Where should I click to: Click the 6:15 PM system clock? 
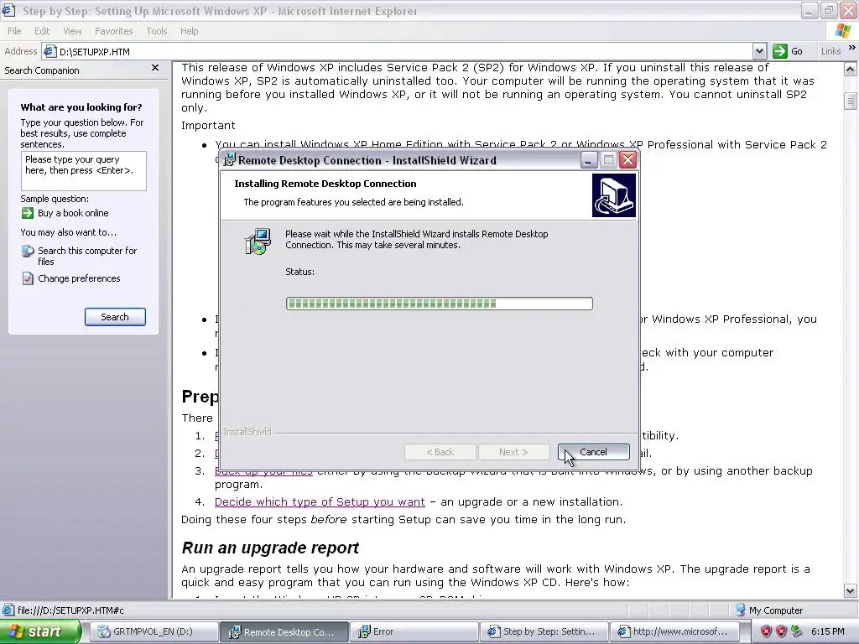[x=827, y=631]
